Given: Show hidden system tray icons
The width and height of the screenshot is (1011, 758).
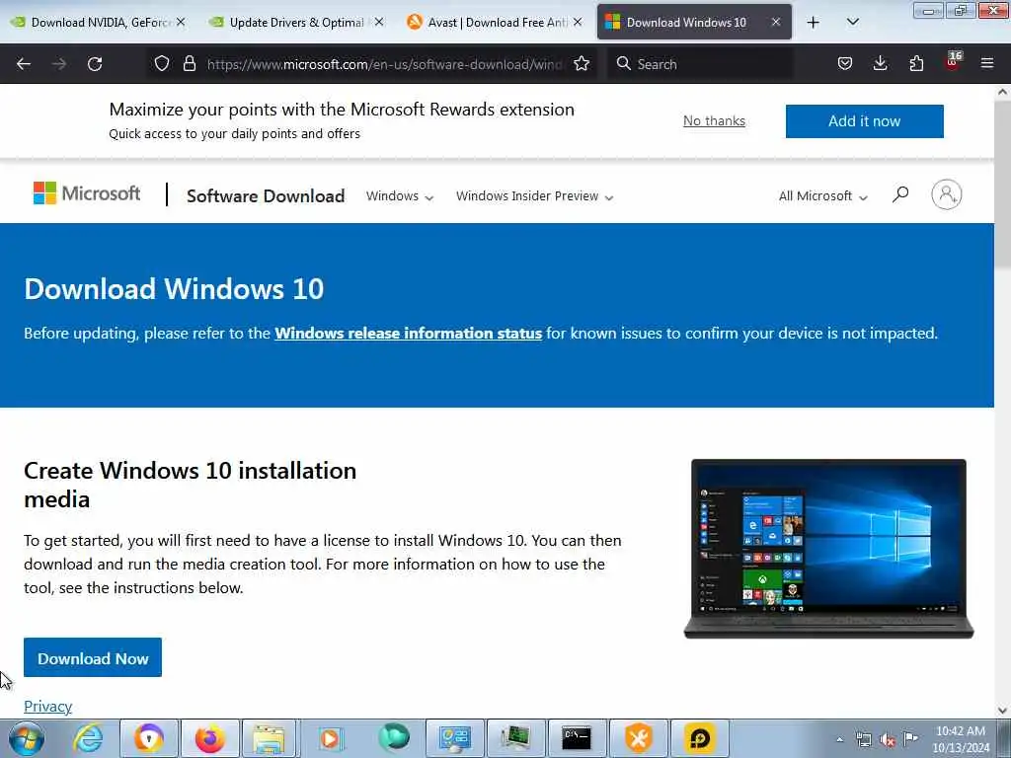Looking at the screenshot, I should tap(839, 740).
